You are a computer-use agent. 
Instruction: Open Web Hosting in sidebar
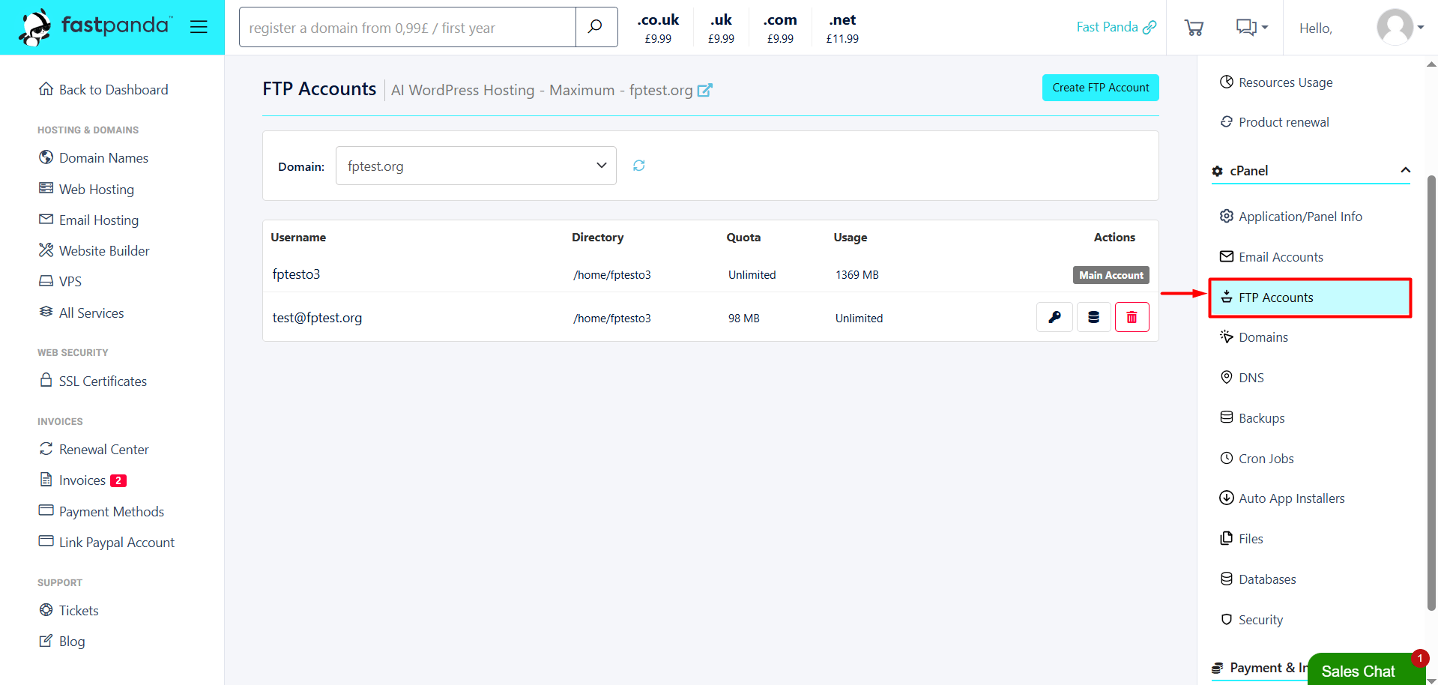click(x=86, y=189)
